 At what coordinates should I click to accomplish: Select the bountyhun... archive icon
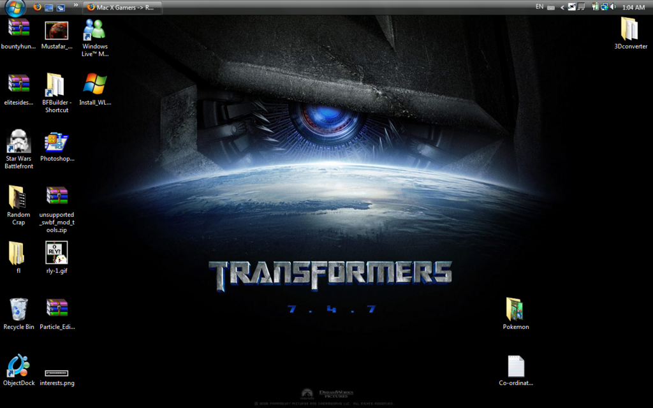pos(18,34)
